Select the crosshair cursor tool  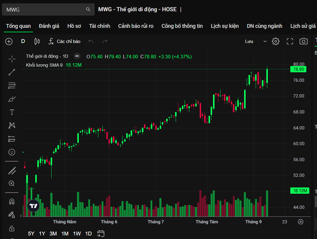click(12, 59)
